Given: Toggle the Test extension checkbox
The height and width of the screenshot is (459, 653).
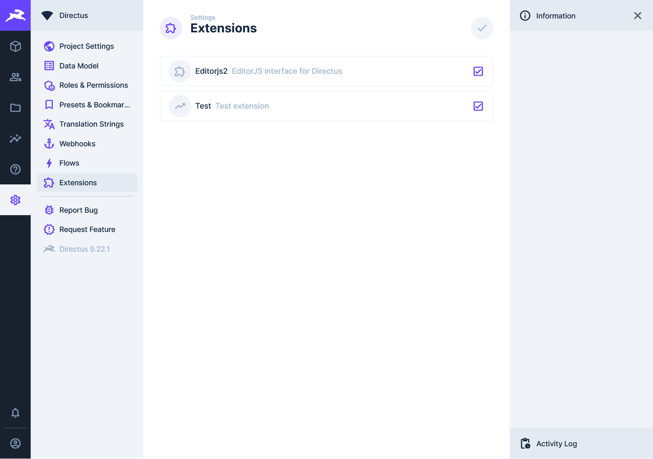Looking at the screenshot, I should [478, 106].
